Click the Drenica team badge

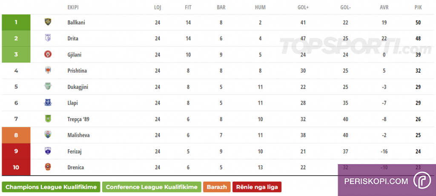(48, 167)
